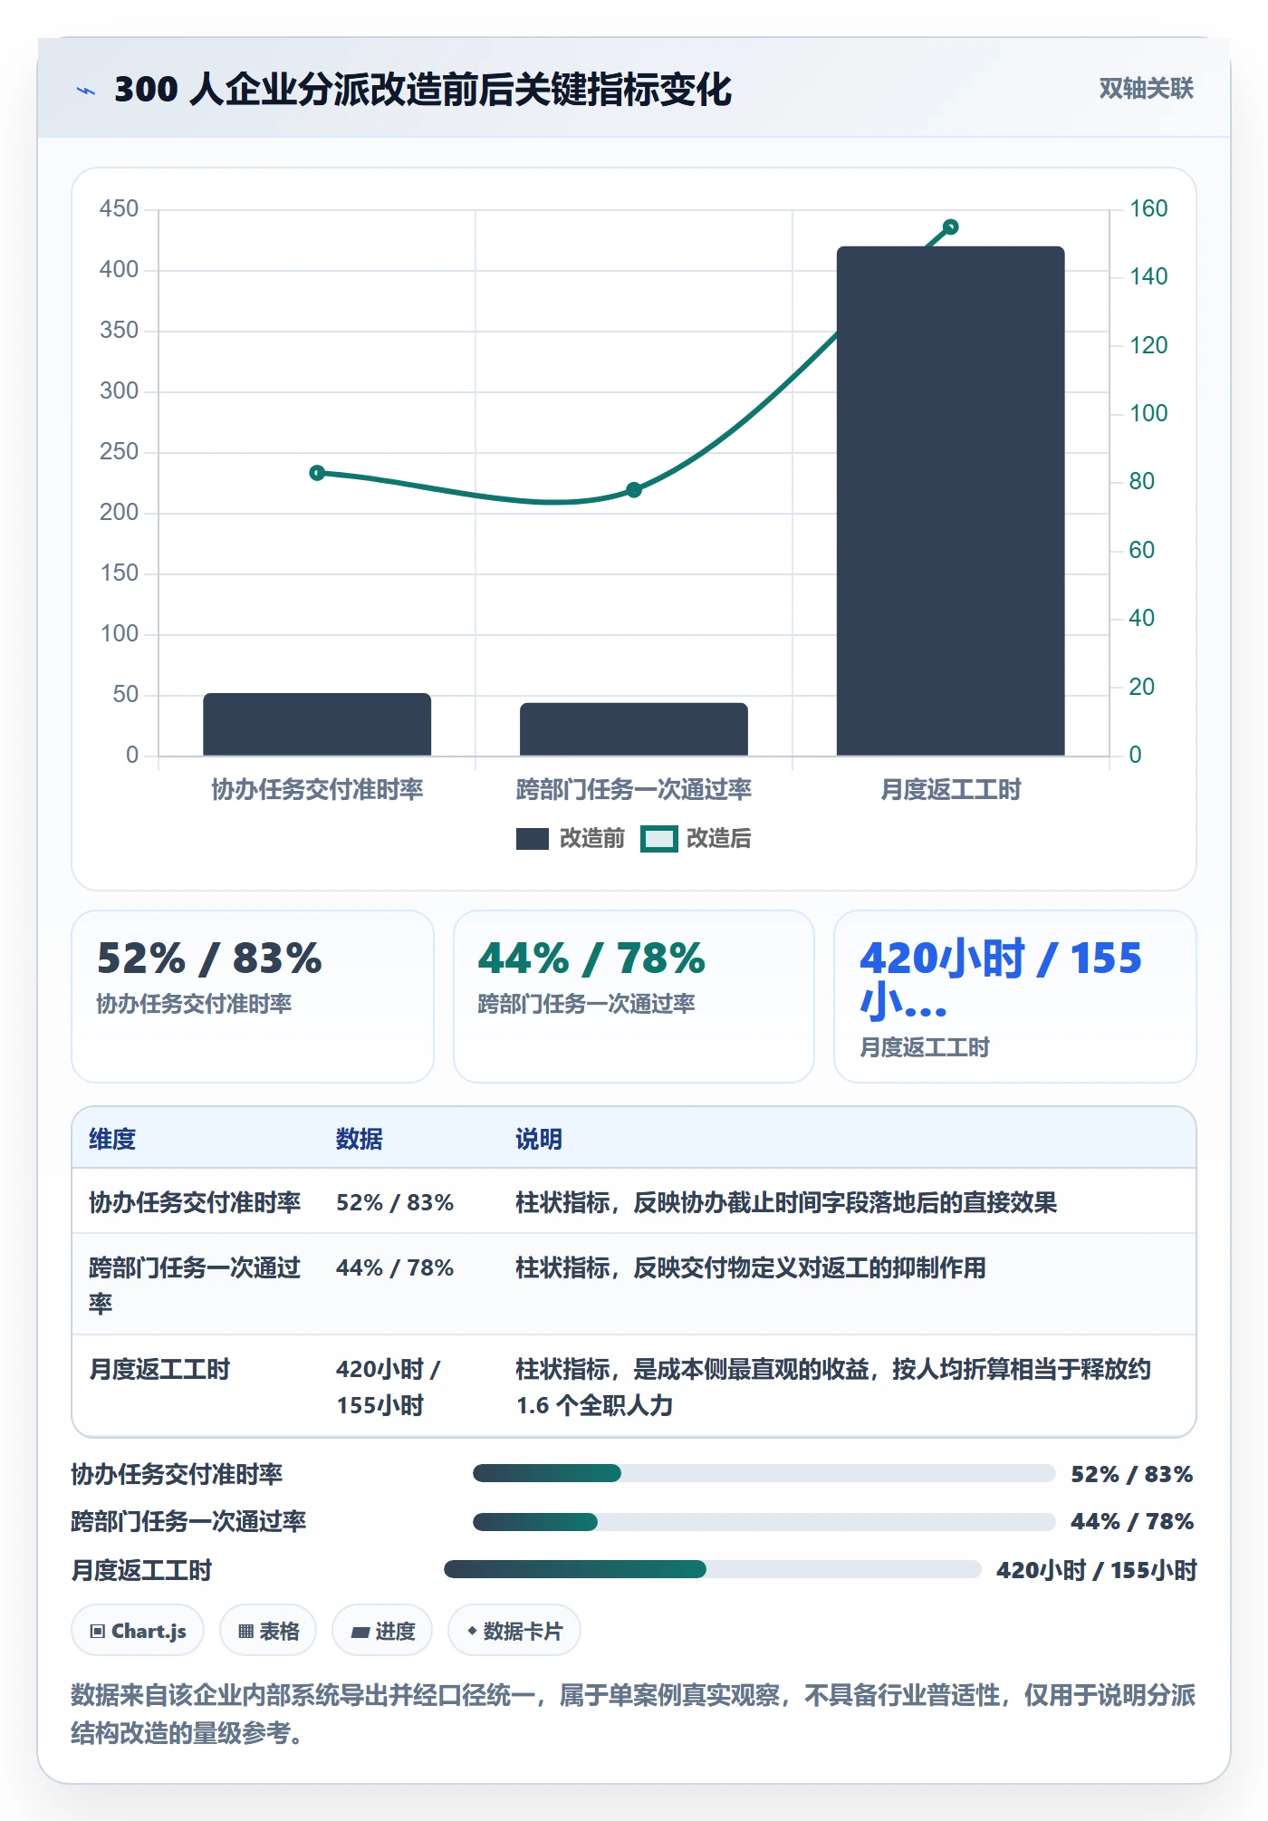Click the description text mentioning 1.6 个全职人力

tap(833, 1387)
